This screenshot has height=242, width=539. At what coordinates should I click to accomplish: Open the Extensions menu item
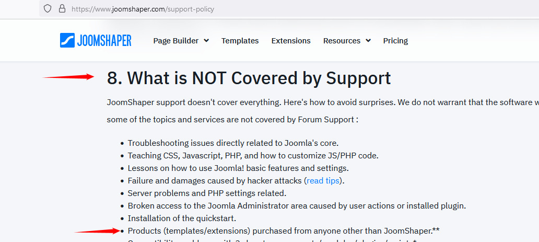coord(291,41)
